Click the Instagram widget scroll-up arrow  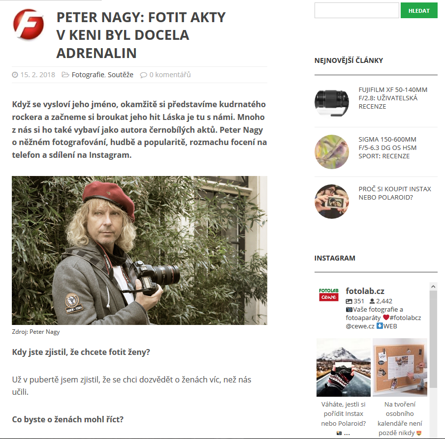tap(433, 287)
